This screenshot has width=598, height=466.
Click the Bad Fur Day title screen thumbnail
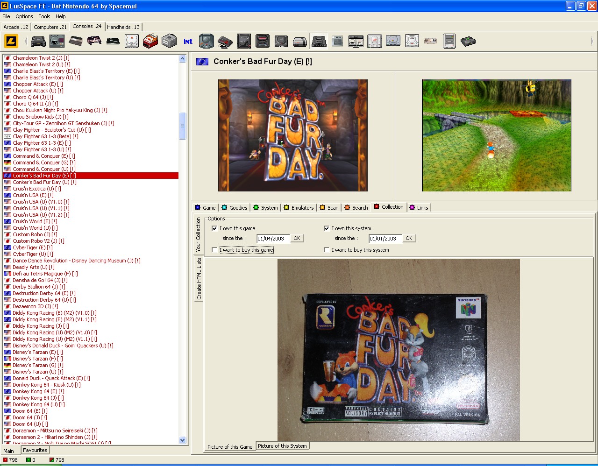[293, 135]
